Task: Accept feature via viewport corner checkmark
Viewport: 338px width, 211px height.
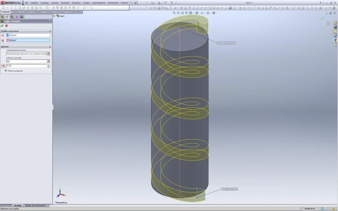Action: point(322,18)
